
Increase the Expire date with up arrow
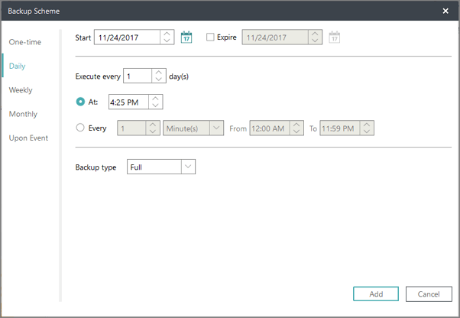click(x=315, y=34)
